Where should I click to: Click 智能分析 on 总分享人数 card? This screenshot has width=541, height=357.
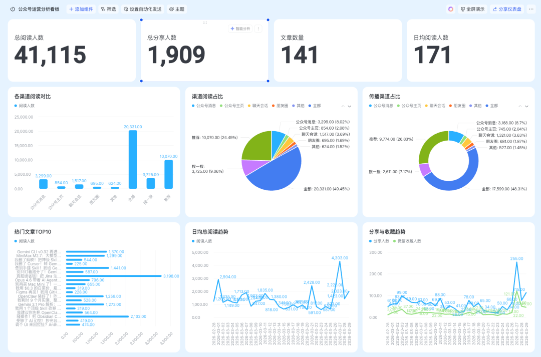(240, 29)
